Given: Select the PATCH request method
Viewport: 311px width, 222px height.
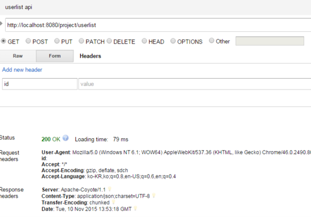Looking at the screenshot, I should point(81,41).
